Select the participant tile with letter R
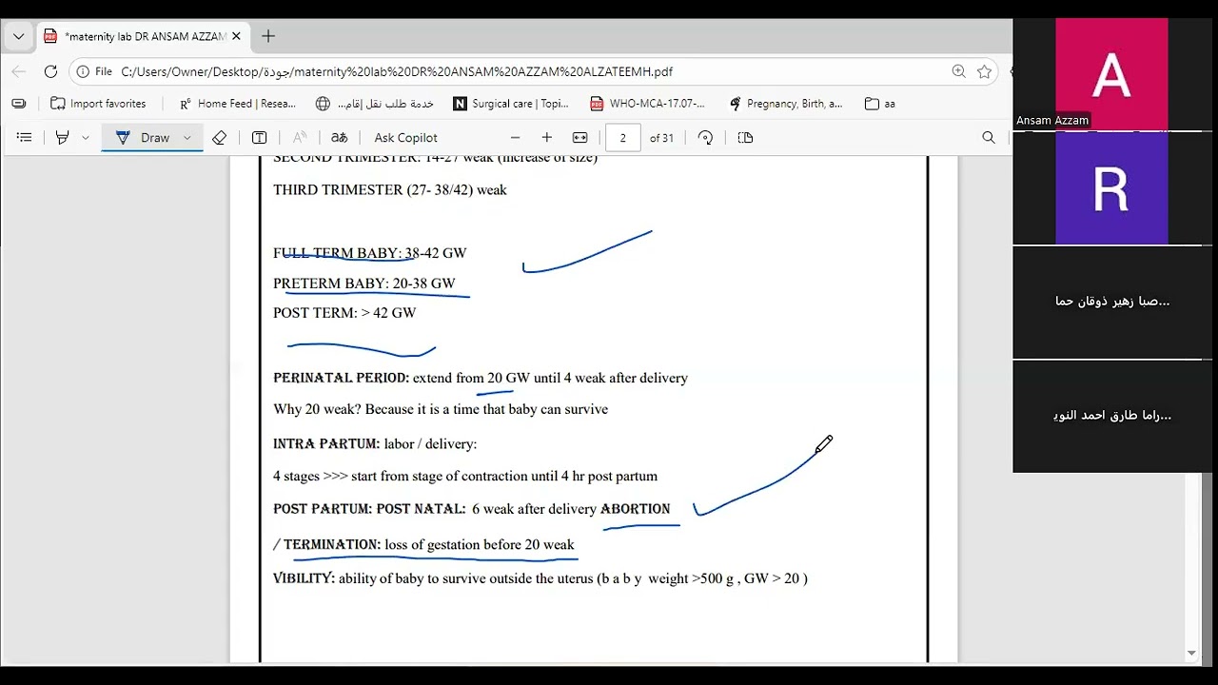 (x=1112, y=188)
